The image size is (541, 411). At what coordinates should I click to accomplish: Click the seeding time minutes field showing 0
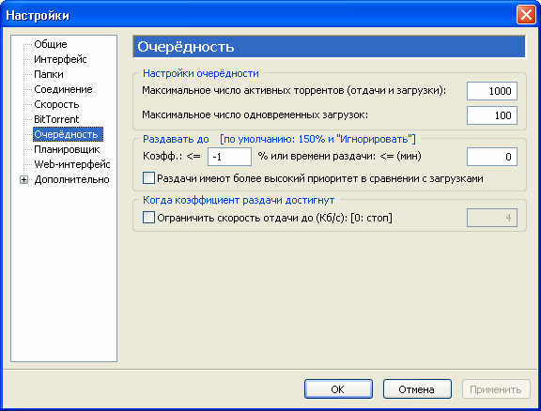point(492,157)
